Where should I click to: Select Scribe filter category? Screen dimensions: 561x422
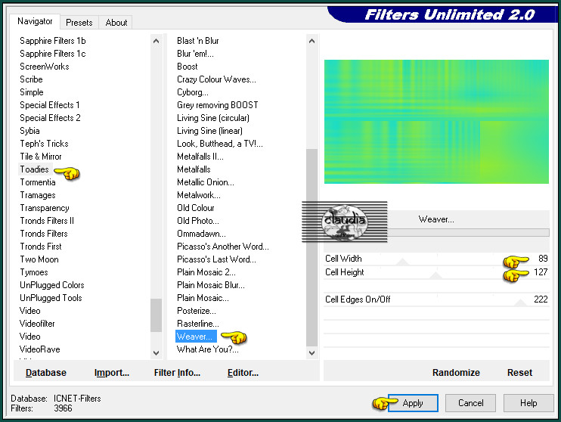coord(31,79)
